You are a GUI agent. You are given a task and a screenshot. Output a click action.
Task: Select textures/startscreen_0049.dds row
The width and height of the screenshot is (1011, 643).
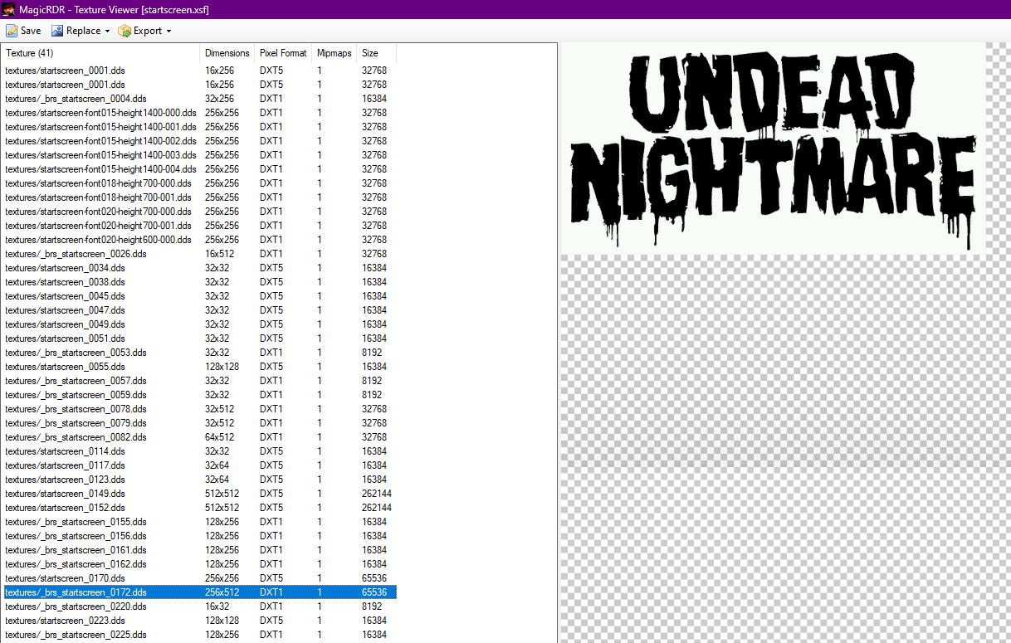click(199, 324)
